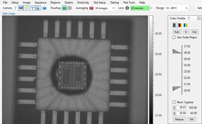Open the Sequence menu
The width and height of the screenshot is (202, 124).
point(40,2)
